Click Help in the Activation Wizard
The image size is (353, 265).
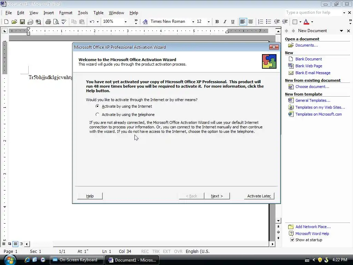[90, 196]
